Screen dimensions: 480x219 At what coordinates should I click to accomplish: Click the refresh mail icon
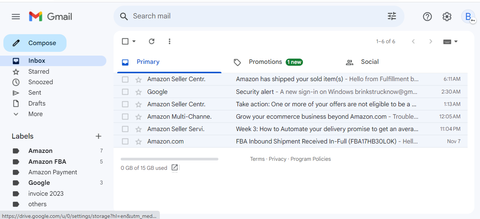coord(151,41)
